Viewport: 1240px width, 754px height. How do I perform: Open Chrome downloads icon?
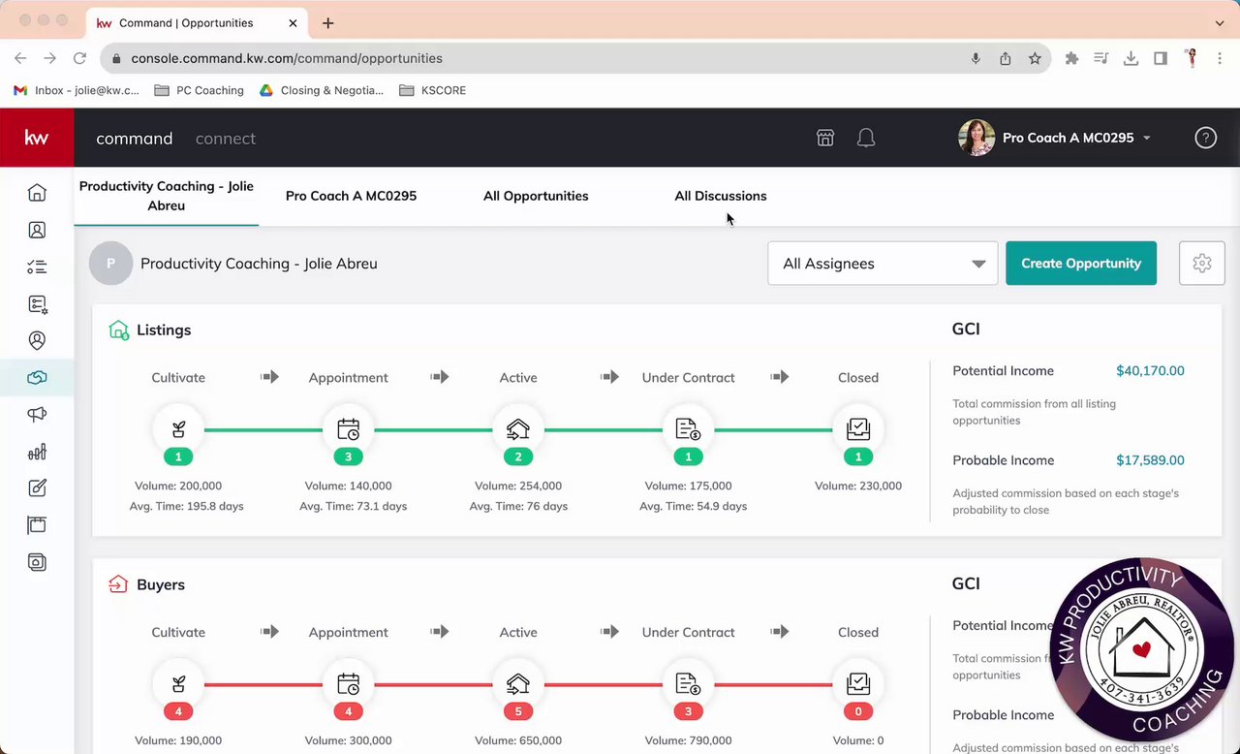tap(1131, 58)
